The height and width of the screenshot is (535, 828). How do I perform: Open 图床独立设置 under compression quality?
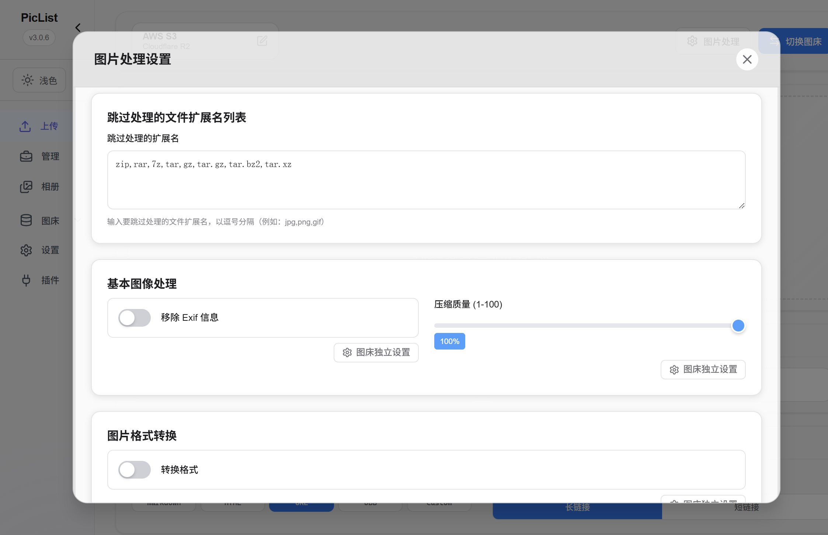click(703, 369)
